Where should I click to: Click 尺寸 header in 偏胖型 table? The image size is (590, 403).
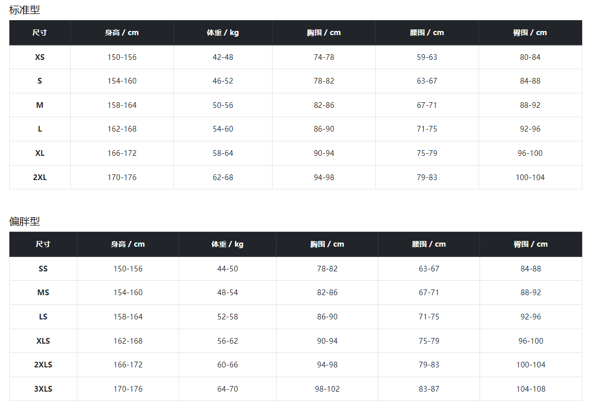click(43, 244)
